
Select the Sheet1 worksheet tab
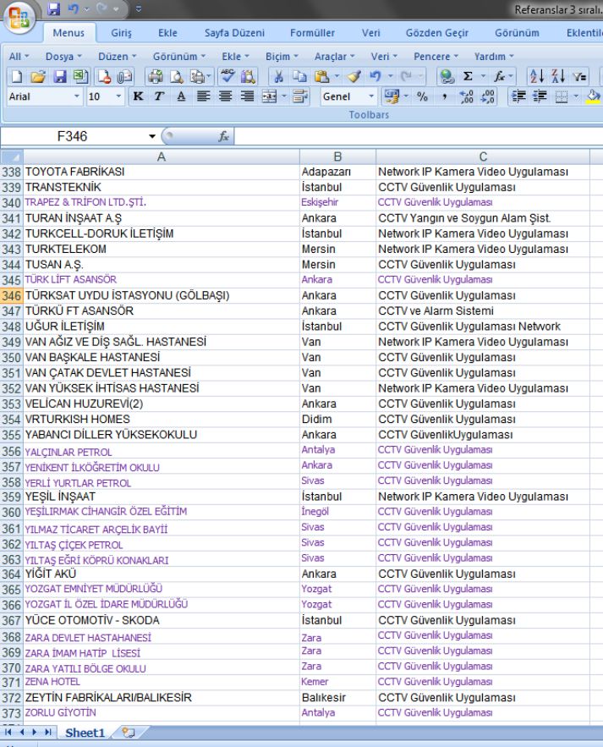pos(85,733)
